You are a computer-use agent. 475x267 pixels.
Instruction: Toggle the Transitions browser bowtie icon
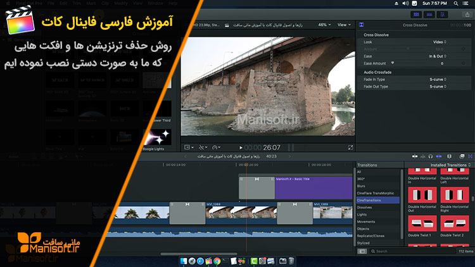tap(470, 156)
